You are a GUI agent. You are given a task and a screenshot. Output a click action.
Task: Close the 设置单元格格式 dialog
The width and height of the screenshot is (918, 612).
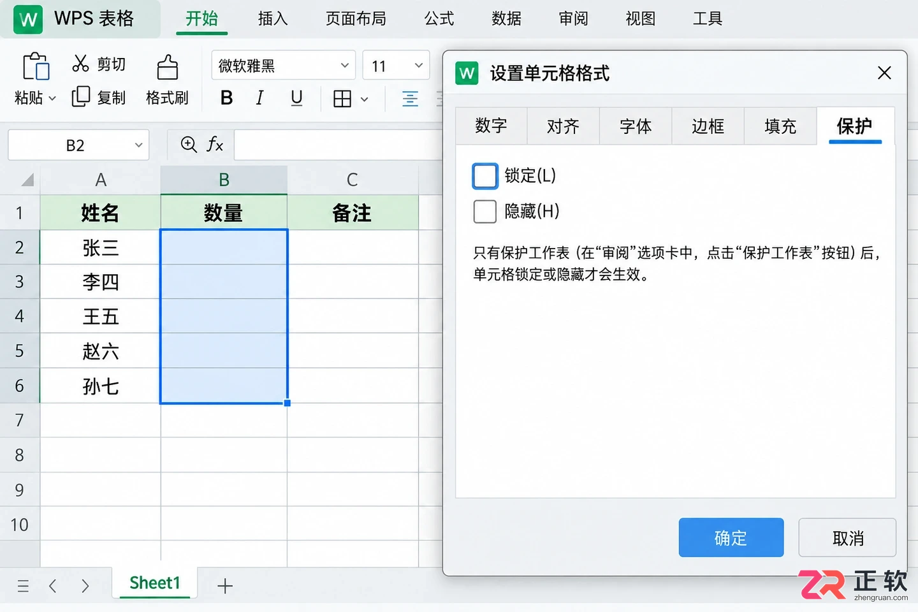pyautogui.click(x=884, y=73)
